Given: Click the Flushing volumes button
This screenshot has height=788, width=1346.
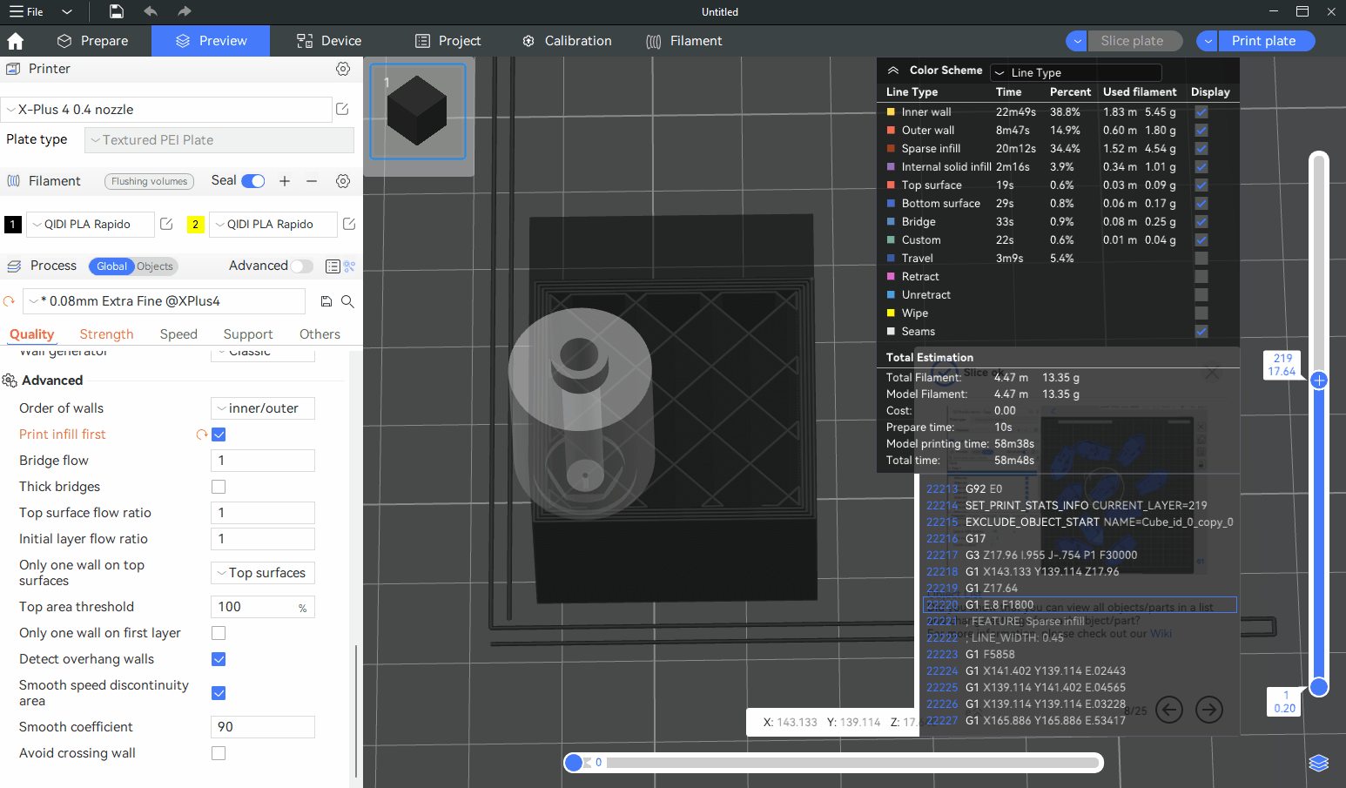Looking at the screenshot, I should 149,181.
